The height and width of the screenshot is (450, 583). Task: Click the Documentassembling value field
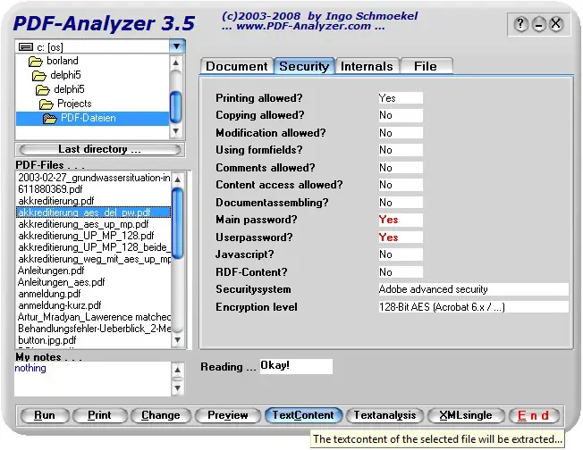(x=401, y=203)
